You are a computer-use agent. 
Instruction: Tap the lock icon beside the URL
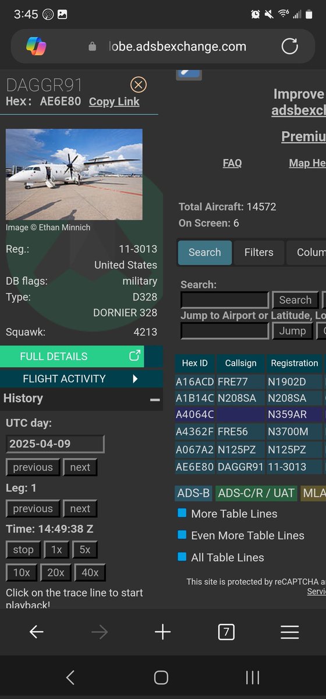[x=92, y=47]
